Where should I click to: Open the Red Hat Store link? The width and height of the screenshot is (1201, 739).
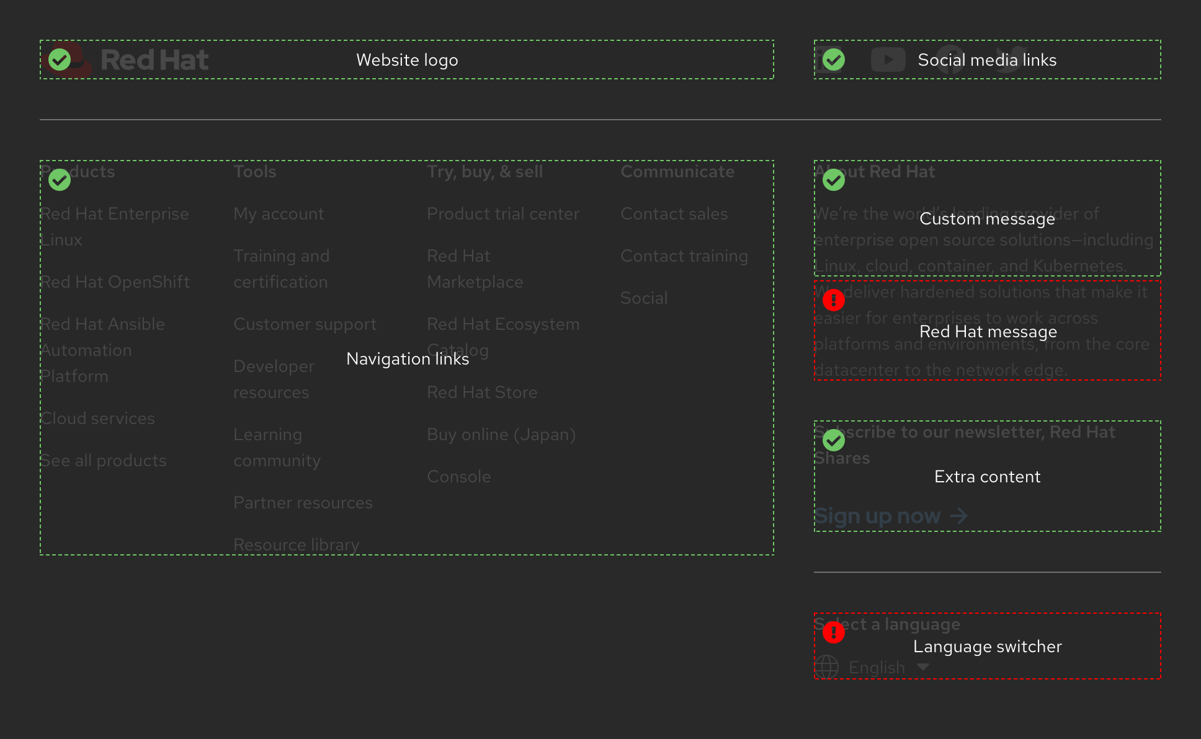[x=482, y=392]
